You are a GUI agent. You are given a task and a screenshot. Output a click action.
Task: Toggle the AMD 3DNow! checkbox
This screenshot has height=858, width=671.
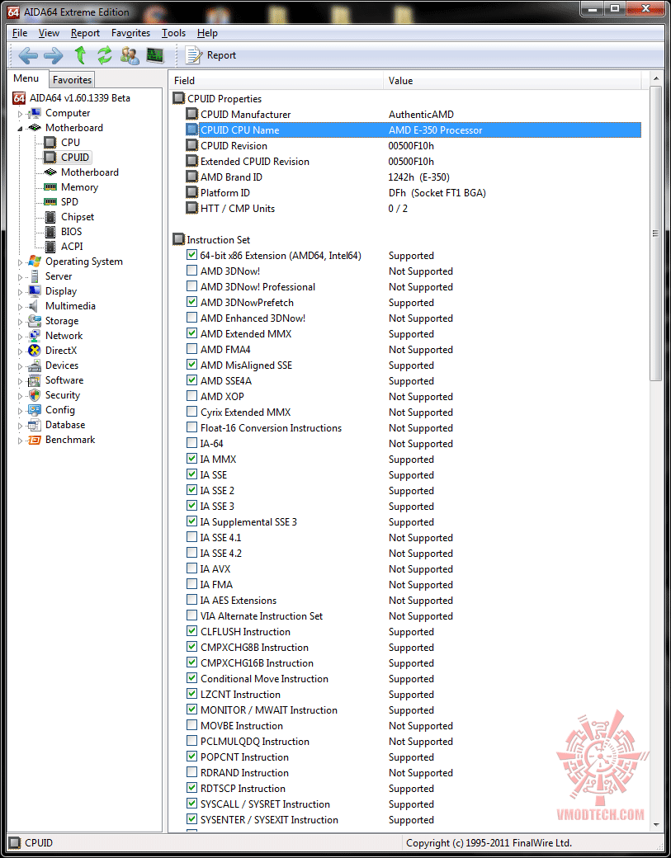[191, 271]
